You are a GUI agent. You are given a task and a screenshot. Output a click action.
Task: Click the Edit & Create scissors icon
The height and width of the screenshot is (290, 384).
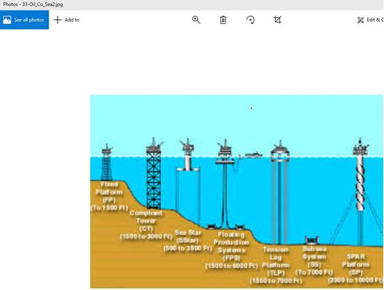point(361,20)
